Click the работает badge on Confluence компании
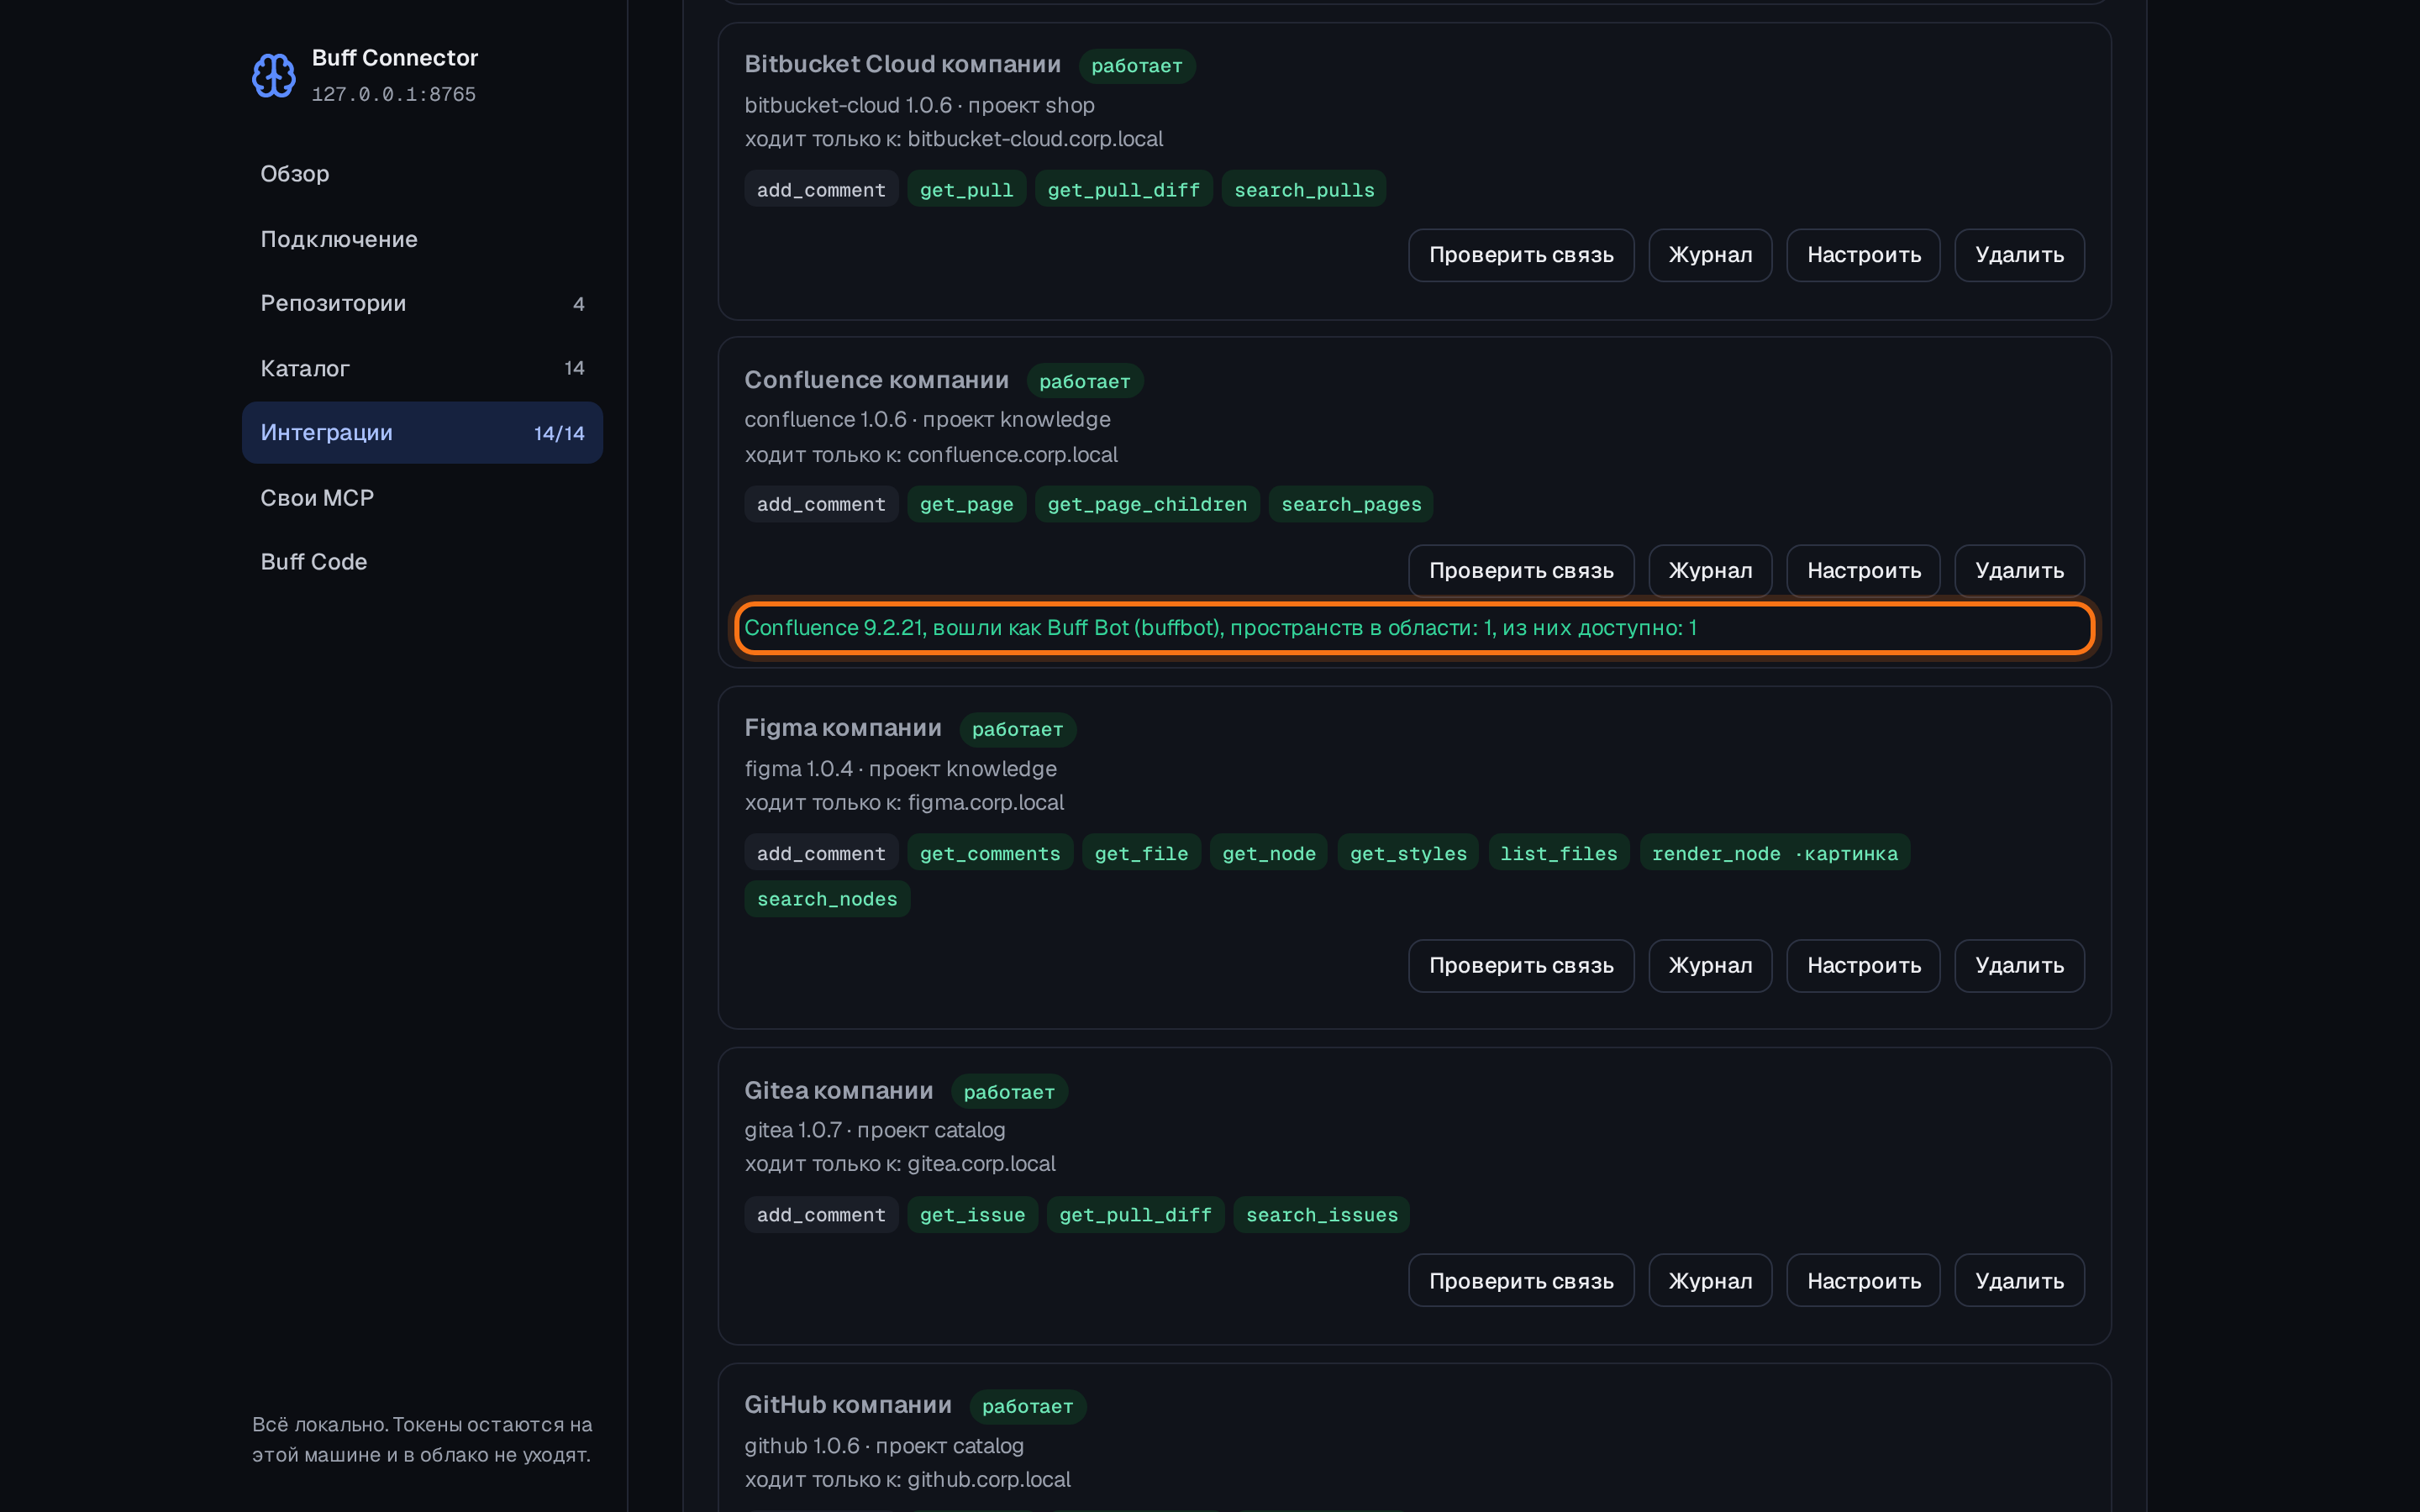 pos(1084,382)
